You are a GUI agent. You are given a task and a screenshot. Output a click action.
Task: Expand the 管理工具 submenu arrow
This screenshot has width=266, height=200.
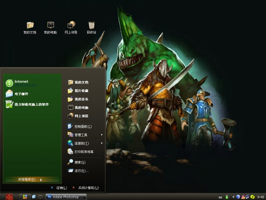[x=102, y=135]
